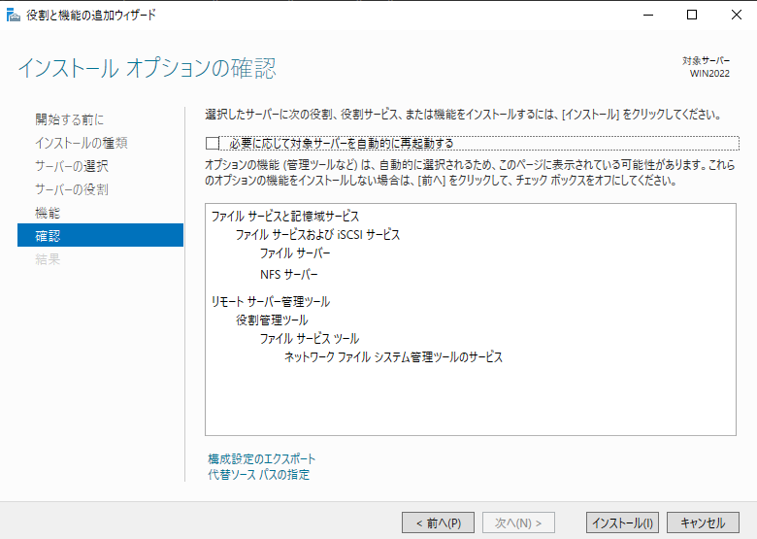Jump to the 機能 step
The image size is (757, 539).
coord(48,213)
